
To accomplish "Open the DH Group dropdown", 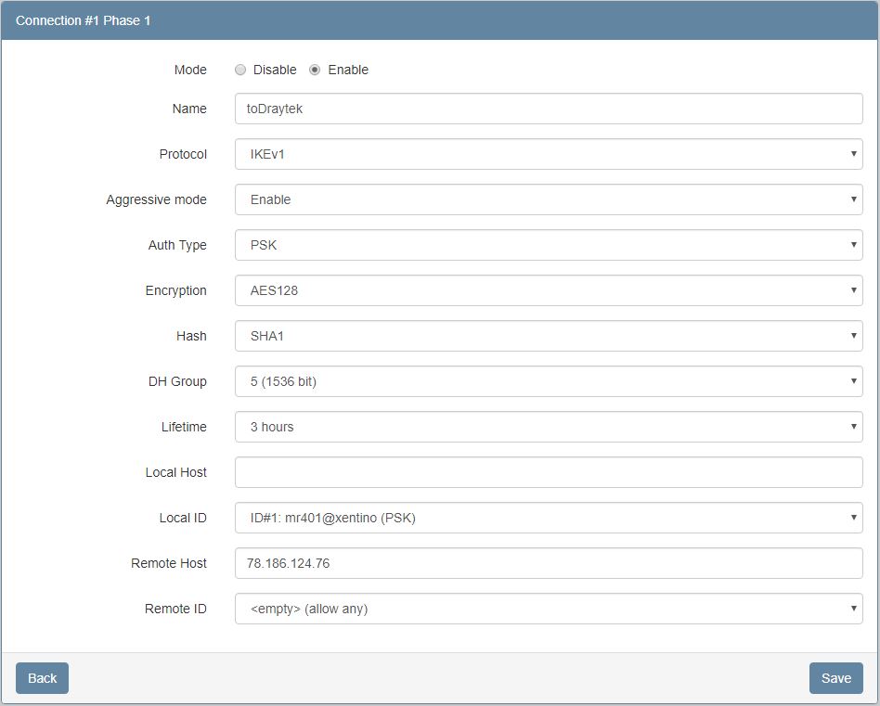I will pos(549,381).
